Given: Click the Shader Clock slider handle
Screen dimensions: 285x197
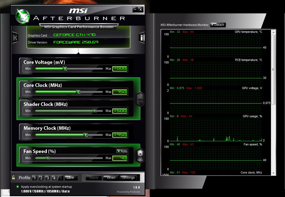Looking at the screenshot, I should 94,111.
